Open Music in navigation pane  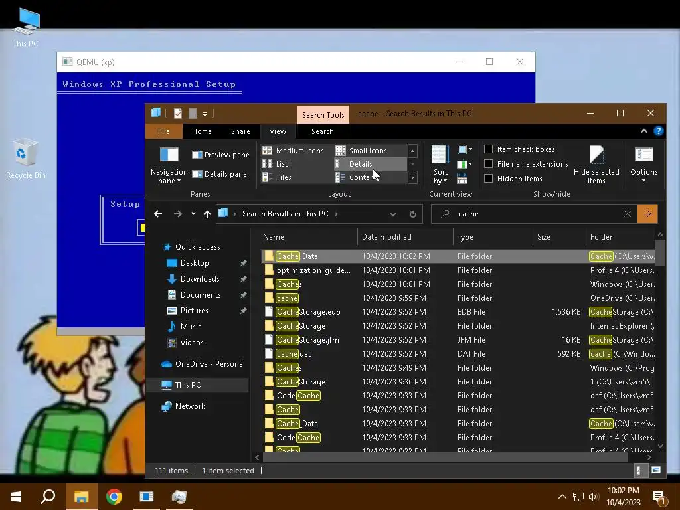pyautogui.click(x=191, y=327)
